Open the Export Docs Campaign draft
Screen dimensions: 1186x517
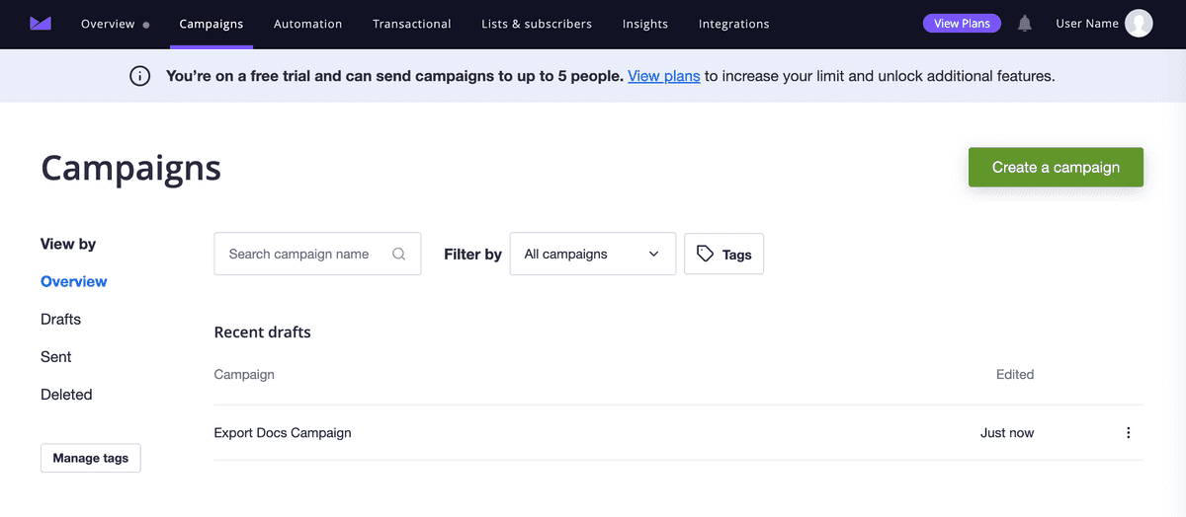283,432
